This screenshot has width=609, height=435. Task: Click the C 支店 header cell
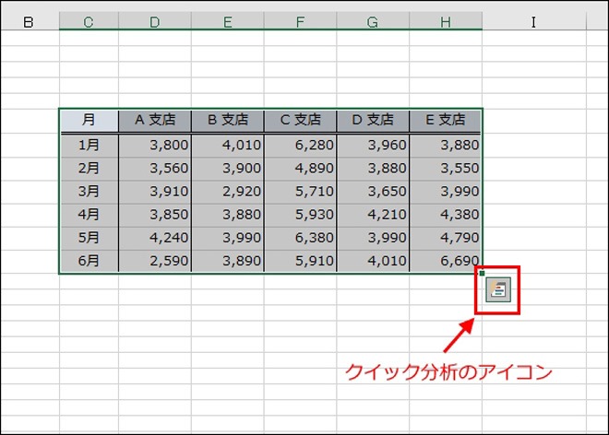pyautogui.click(x=300, y=120)
